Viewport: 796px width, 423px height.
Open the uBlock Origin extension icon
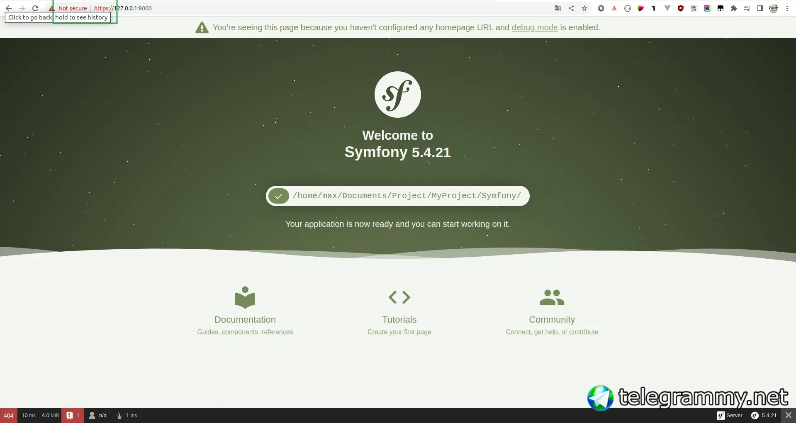[x=681, y=8]
